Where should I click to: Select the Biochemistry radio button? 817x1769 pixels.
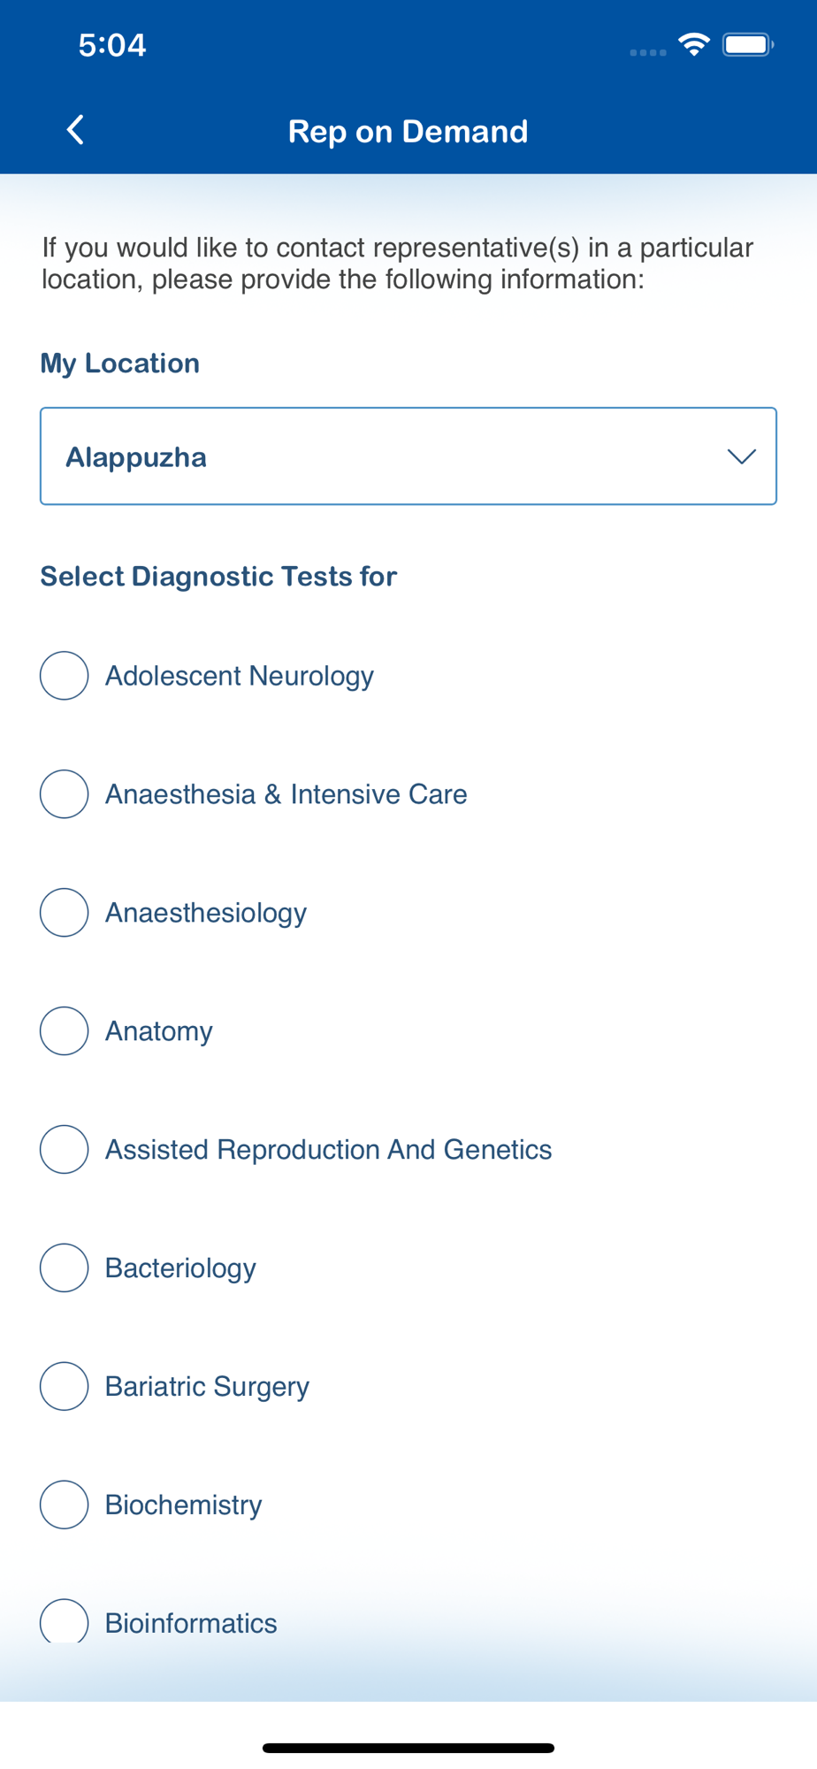(x=65, y=1505)
